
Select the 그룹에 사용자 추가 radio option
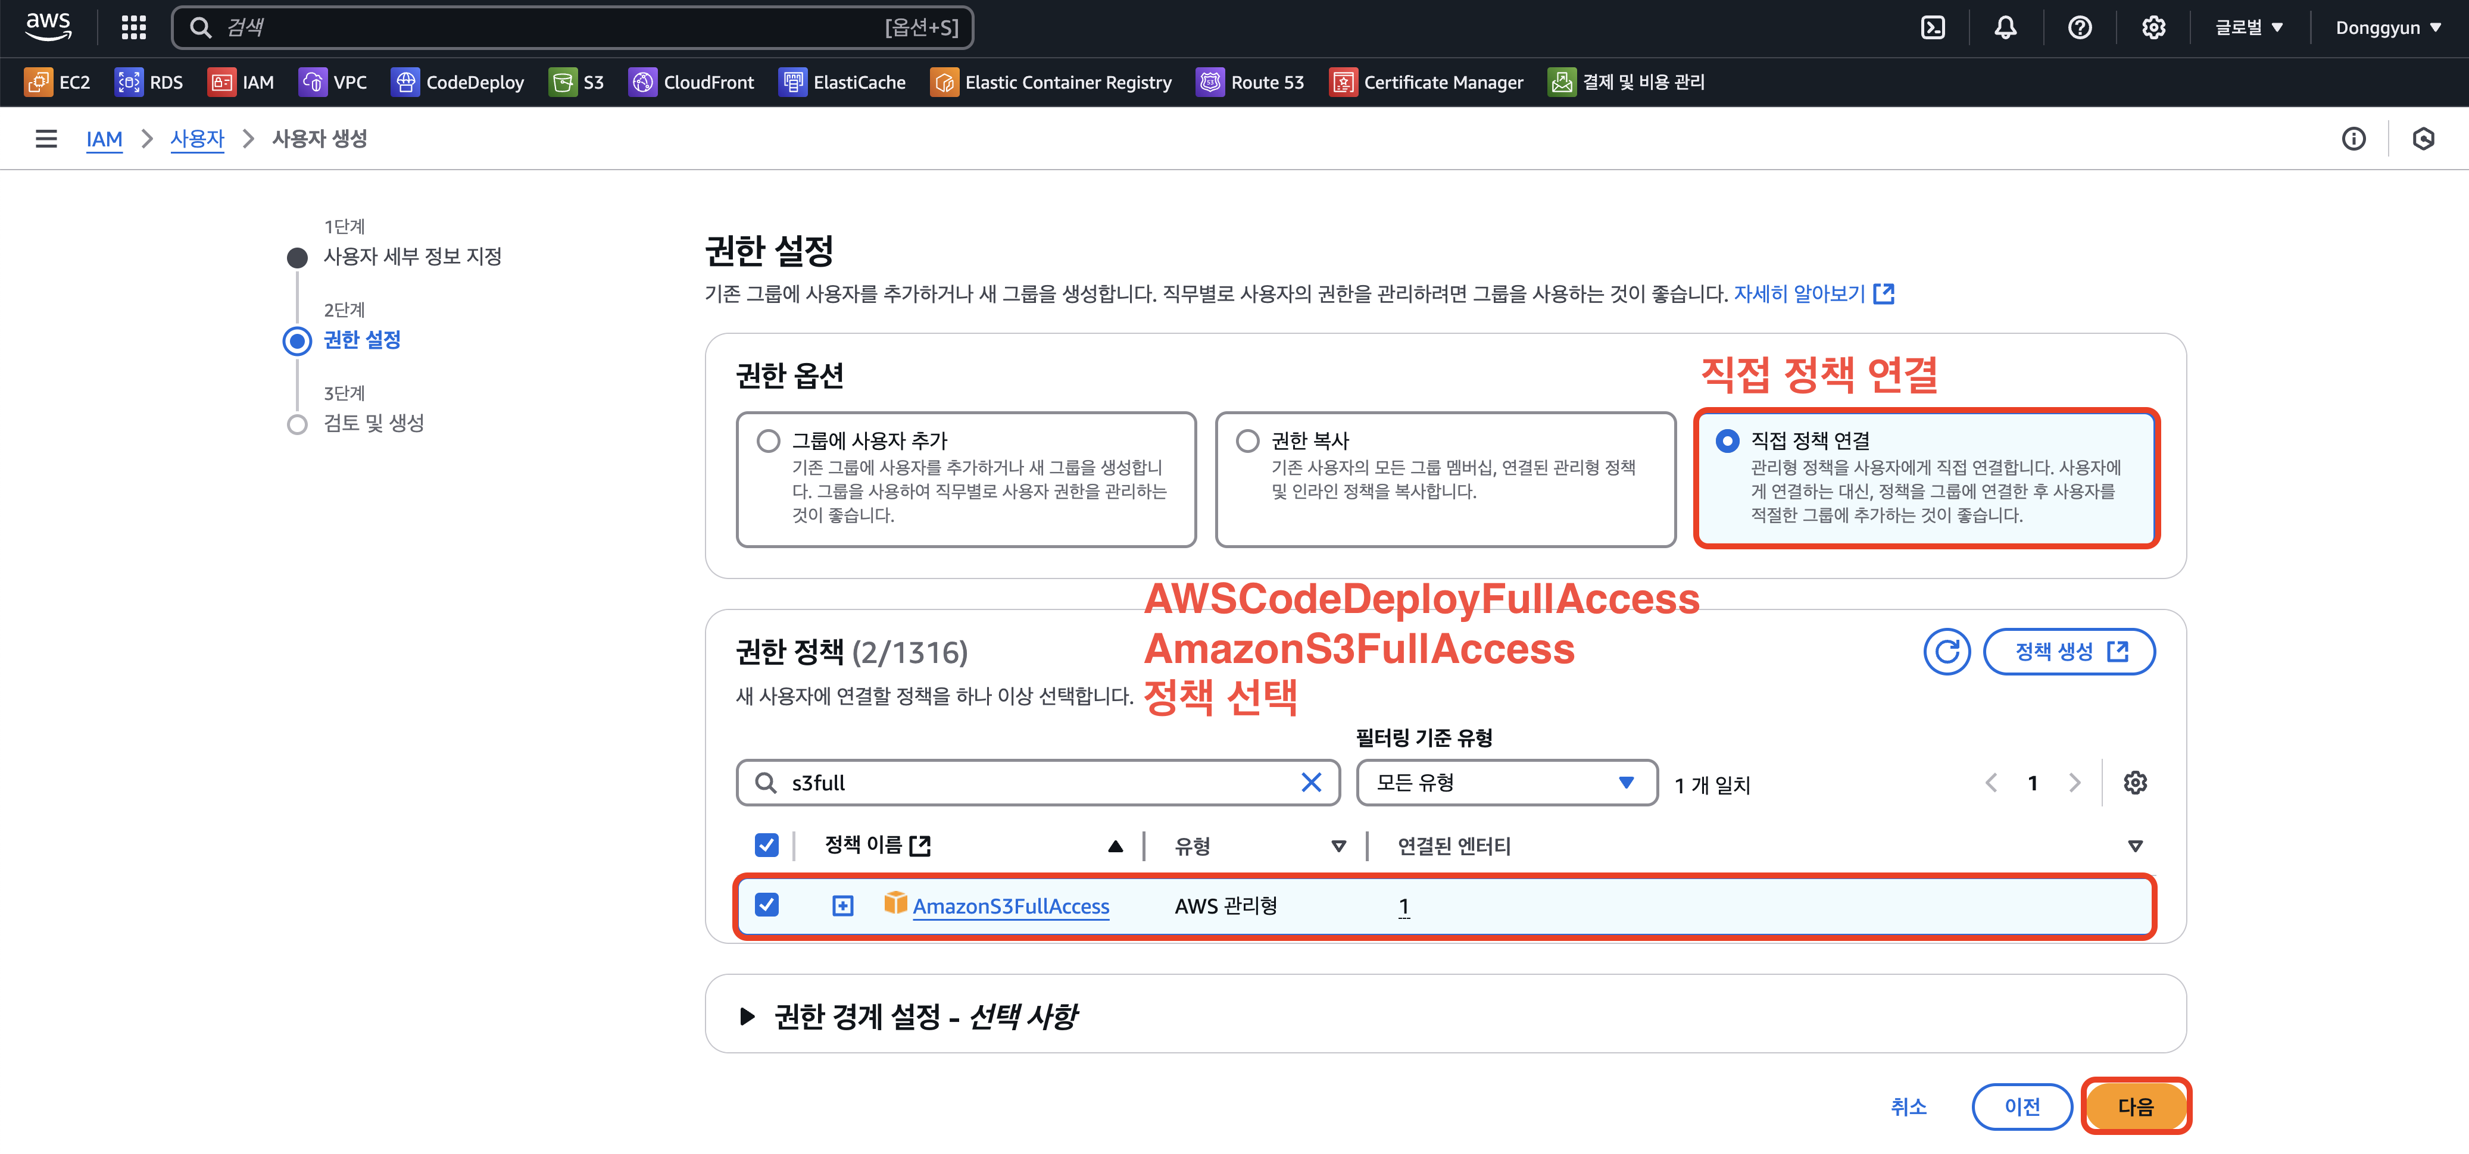point(767,441)
